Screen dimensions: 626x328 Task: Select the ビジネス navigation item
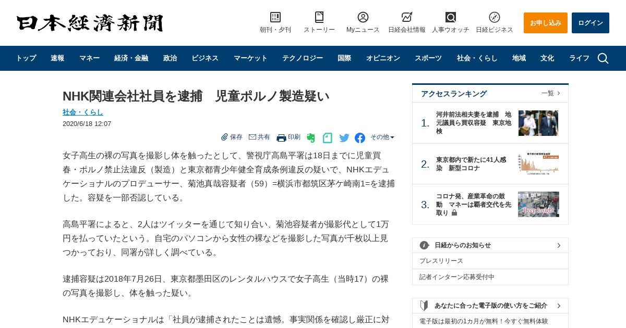pyautogui.click(x=205, y=58)
